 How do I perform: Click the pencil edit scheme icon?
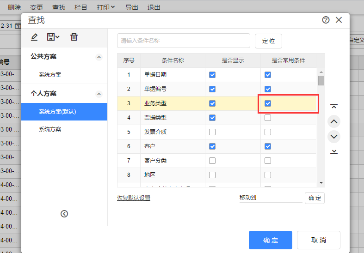pos(34,37)
